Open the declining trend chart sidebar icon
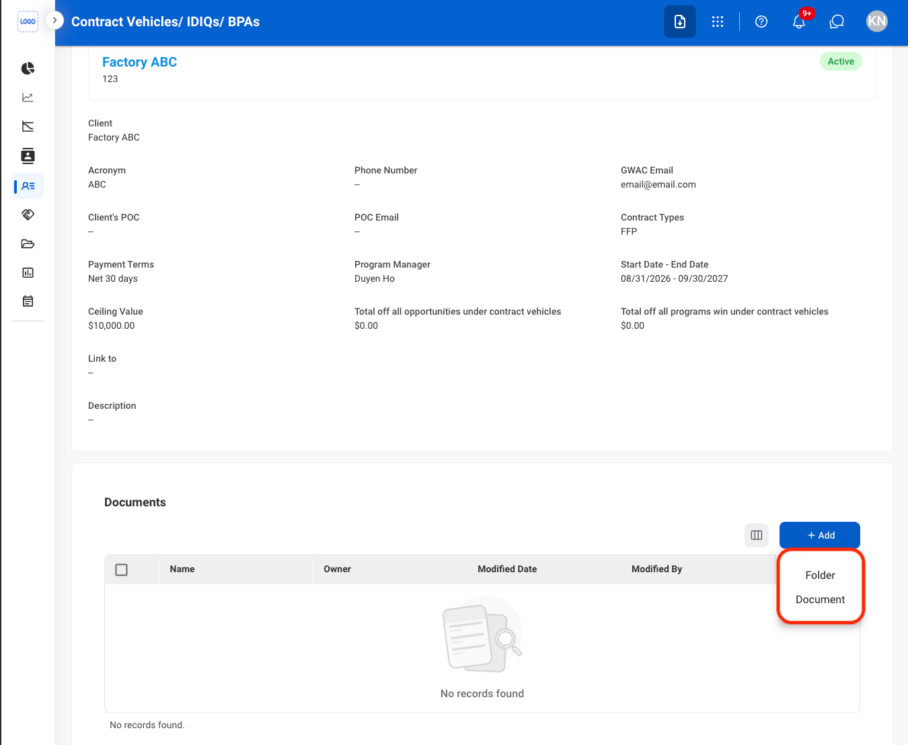This screenshot has width=908, height=745. pyautogui.click(x=28, y=126)
